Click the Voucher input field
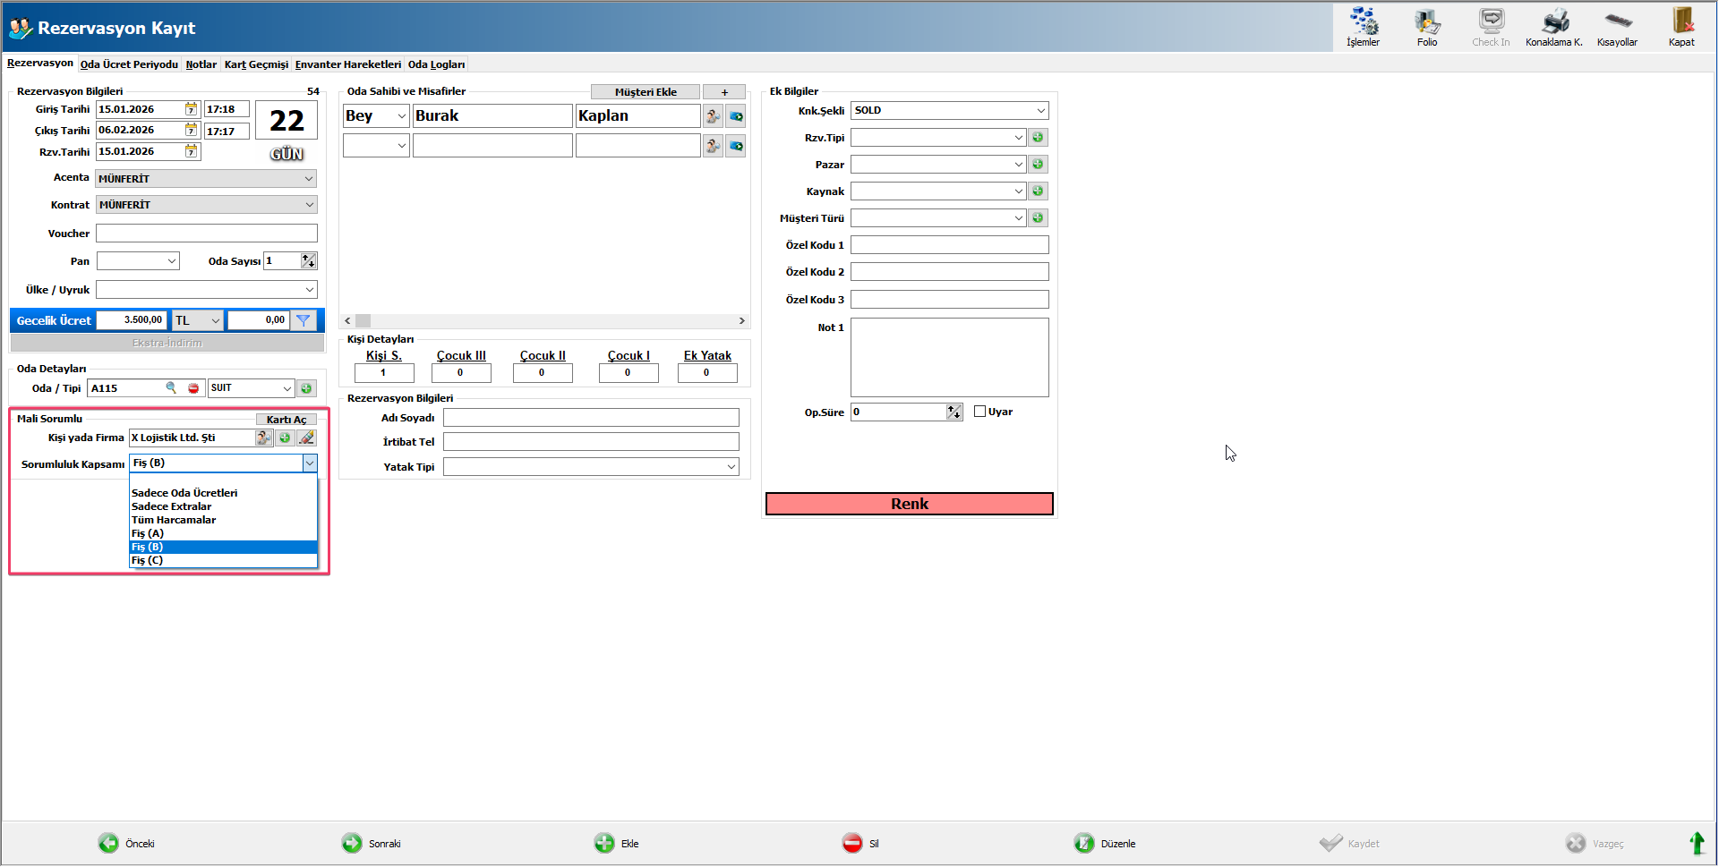Image resolution: width=1719 pixels, height=867 pixels. pyautogui.click(x=207, y=234)
